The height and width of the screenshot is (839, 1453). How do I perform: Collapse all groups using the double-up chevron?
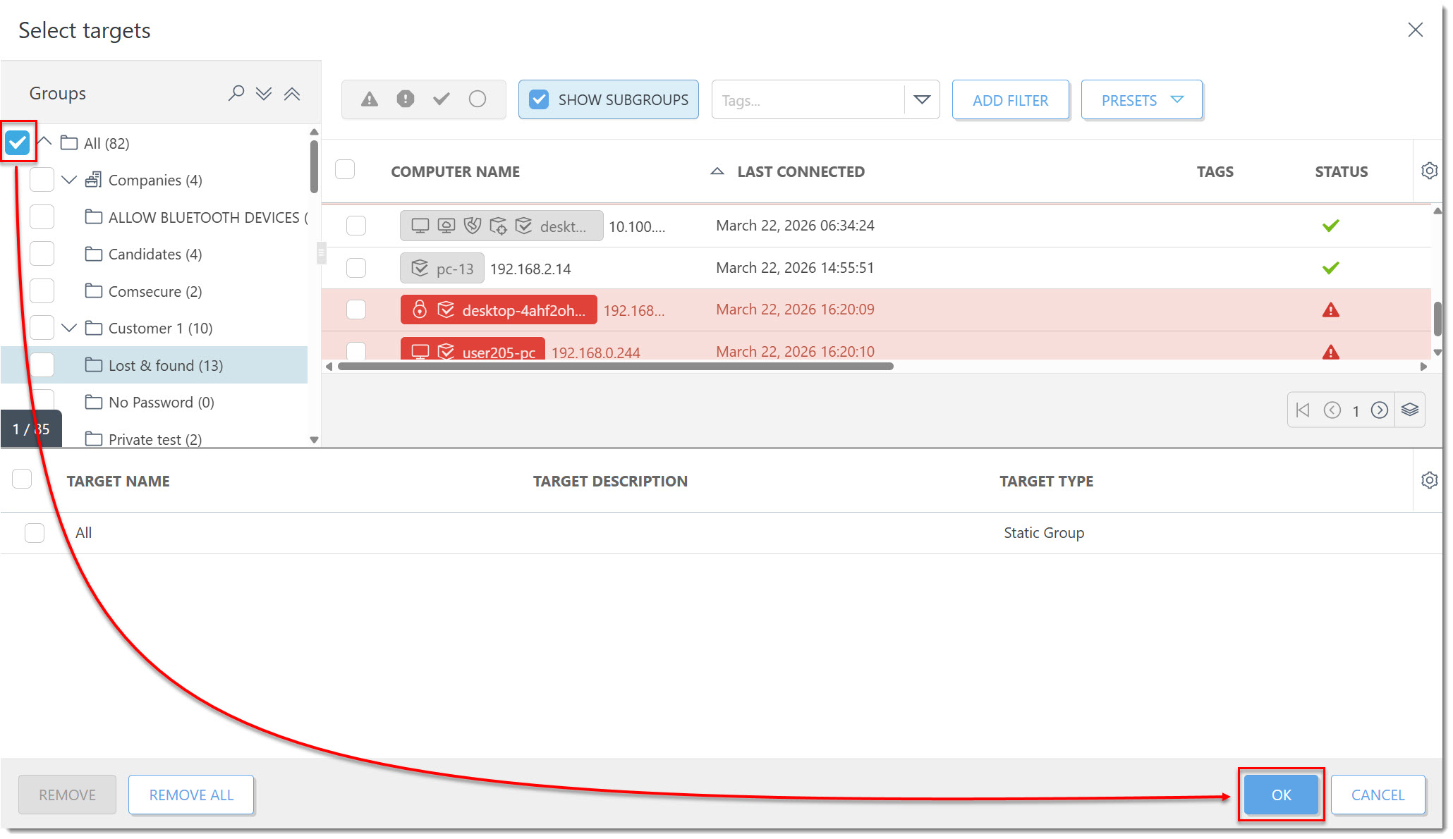coord(292,94)
